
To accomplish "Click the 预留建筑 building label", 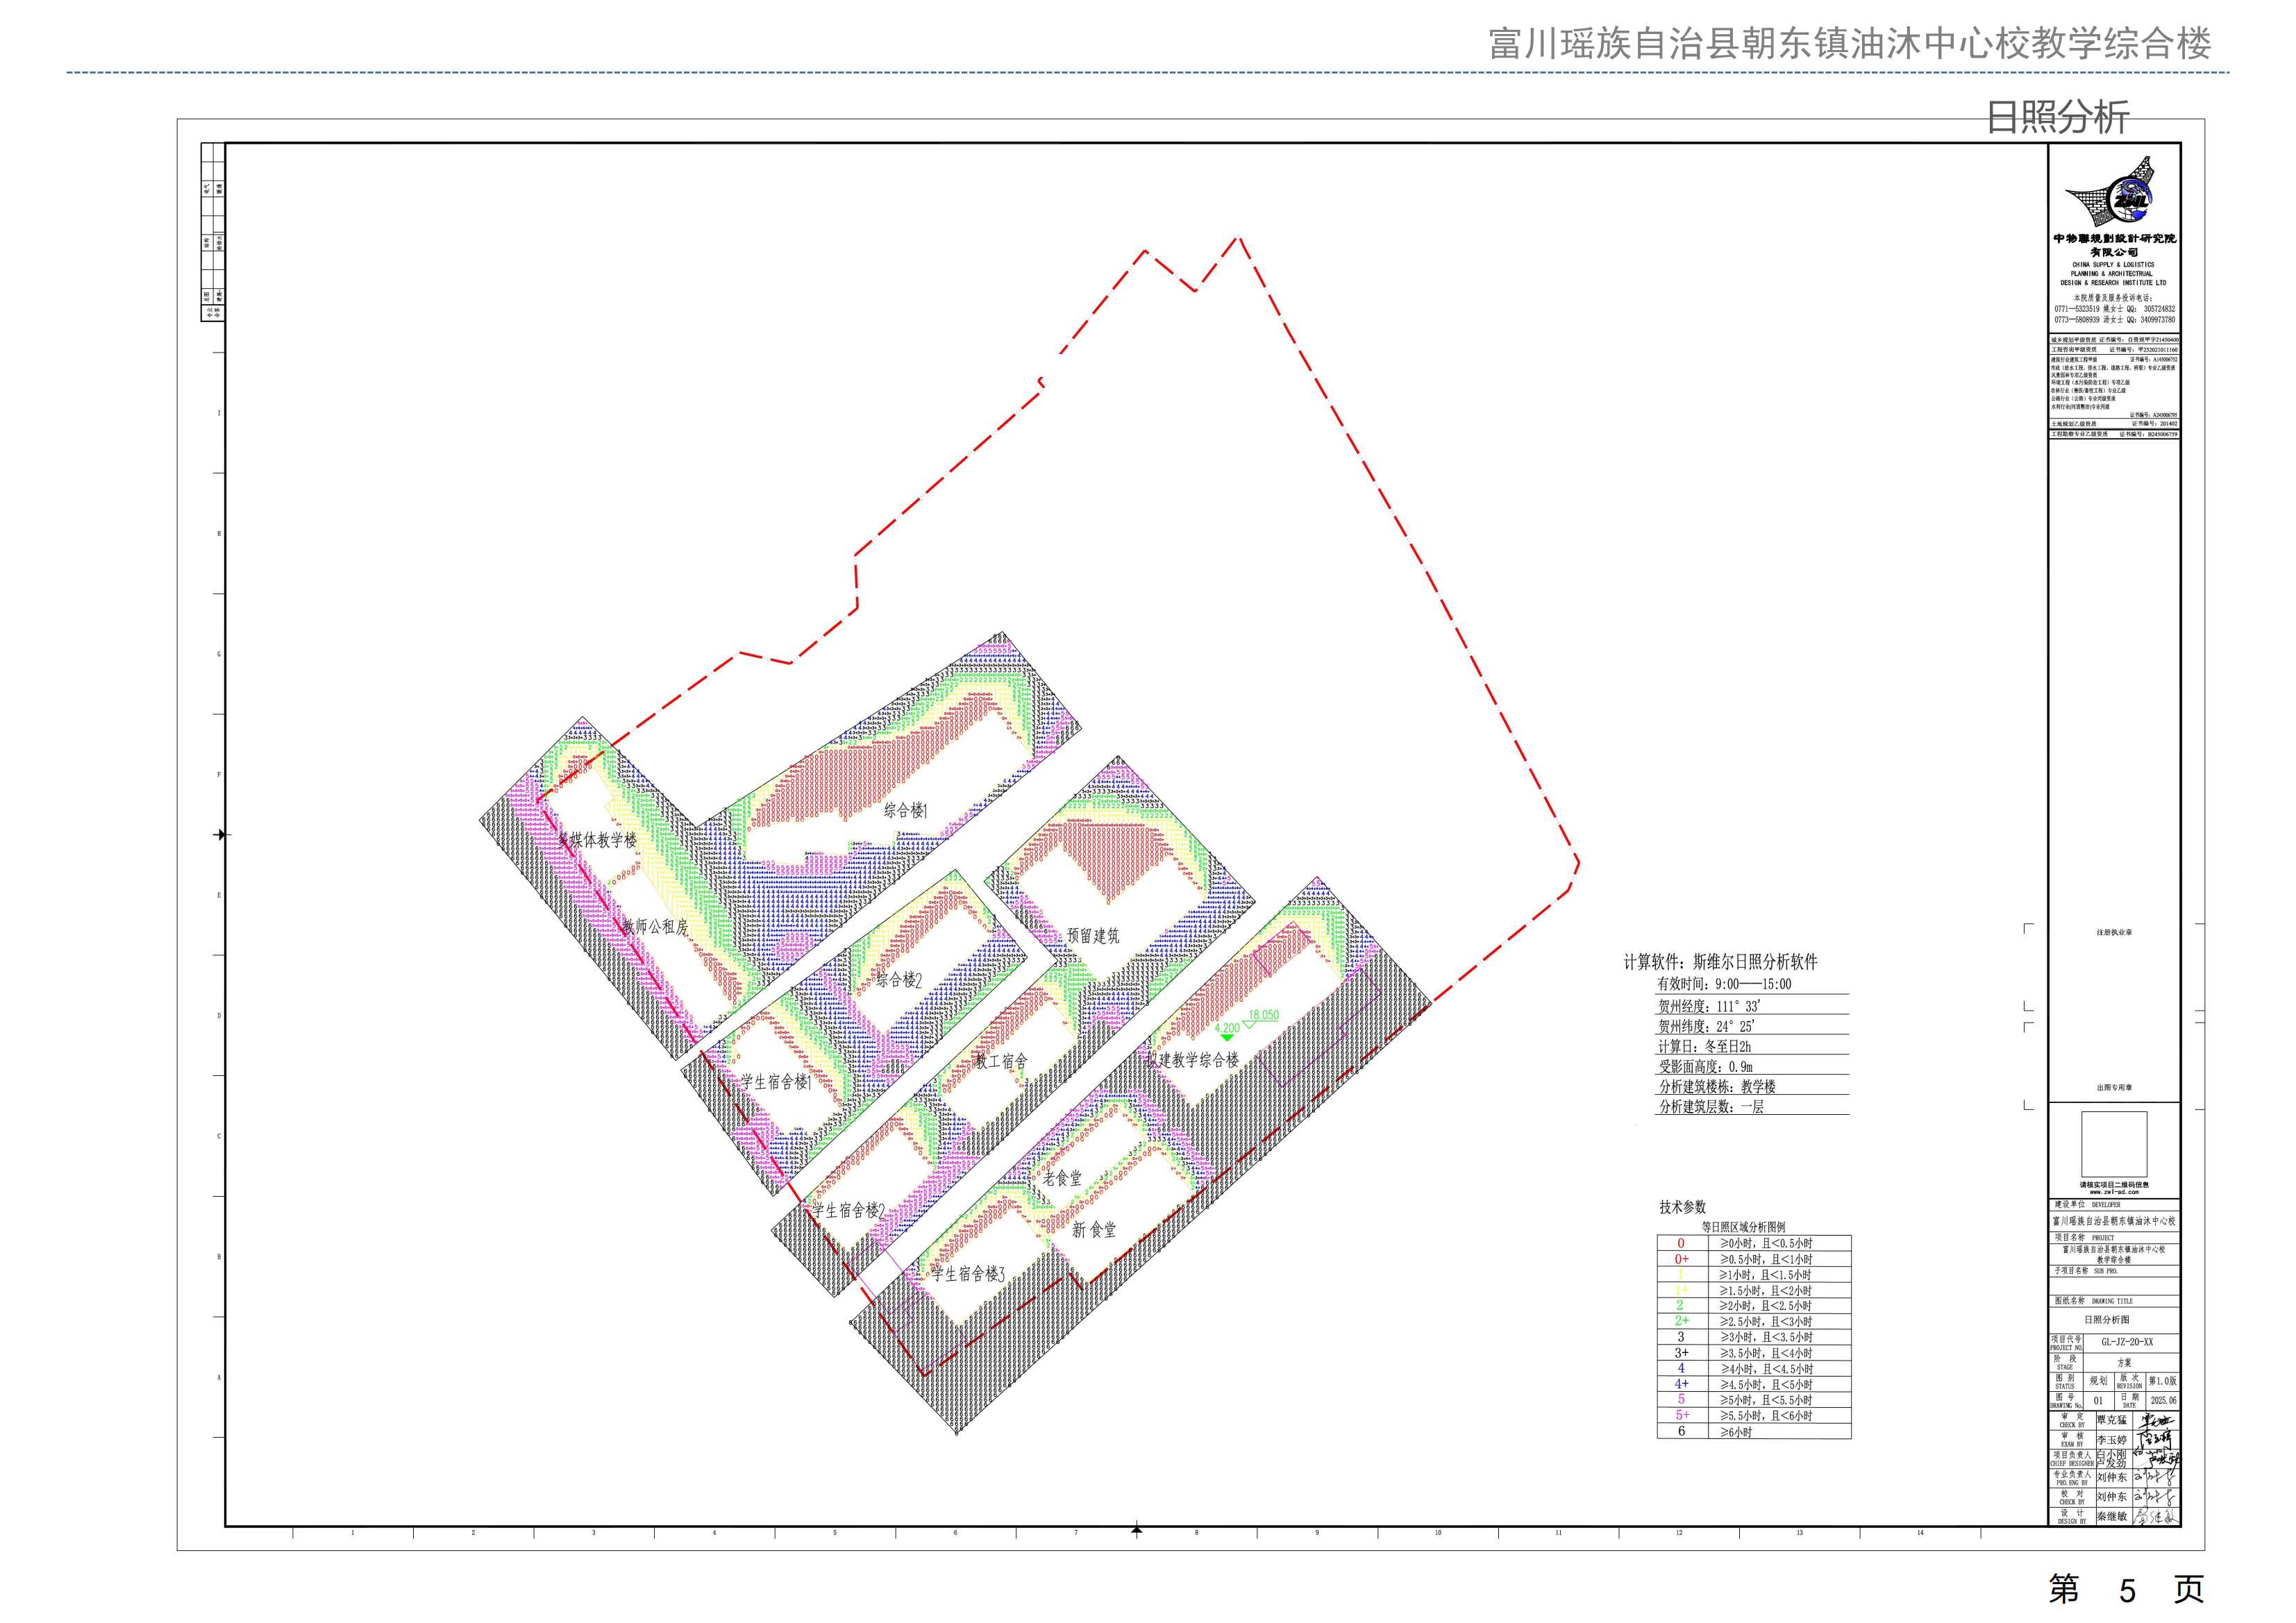I will click(1093, 936).
